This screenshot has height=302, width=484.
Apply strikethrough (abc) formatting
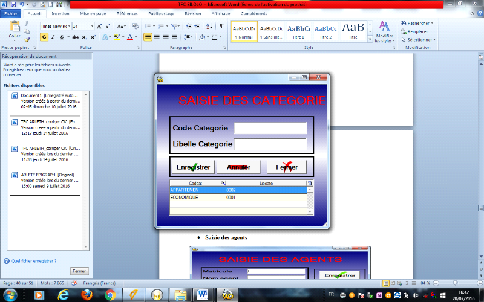click(75, 37)
